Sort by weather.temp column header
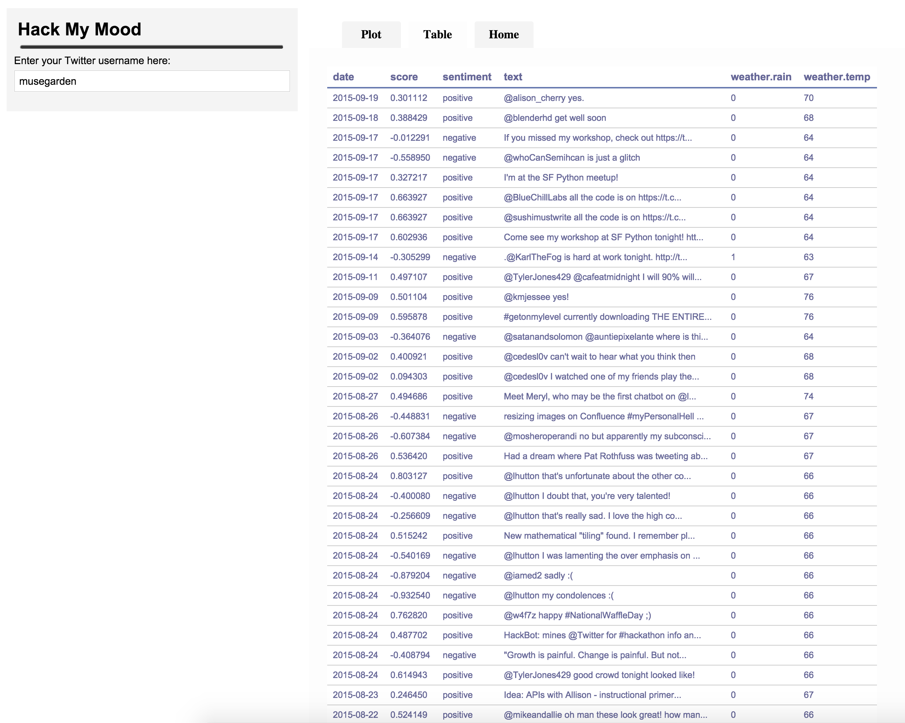The height and width of the screenshot is (723, 905). click(836, 77)
